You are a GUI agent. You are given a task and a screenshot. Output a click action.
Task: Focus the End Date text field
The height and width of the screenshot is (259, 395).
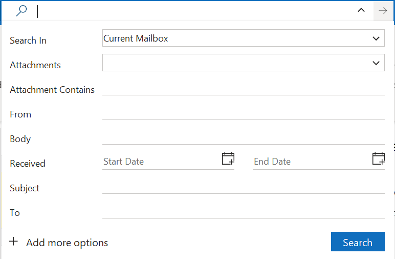[x=311, y=162]
